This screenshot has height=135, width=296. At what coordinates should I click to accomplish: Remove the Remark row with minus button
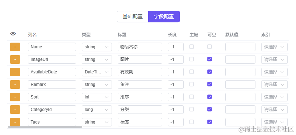(x=15, y=85)
